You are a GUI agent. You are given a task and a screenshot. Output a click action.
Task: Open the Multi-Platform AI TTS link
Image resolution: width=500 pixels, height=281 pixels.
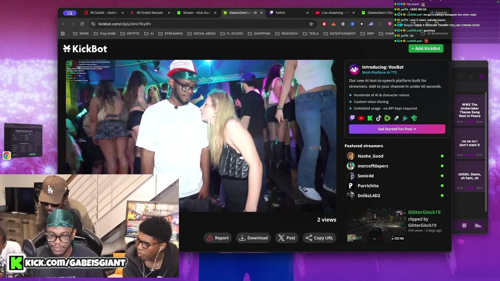click(x=379, y=72)
